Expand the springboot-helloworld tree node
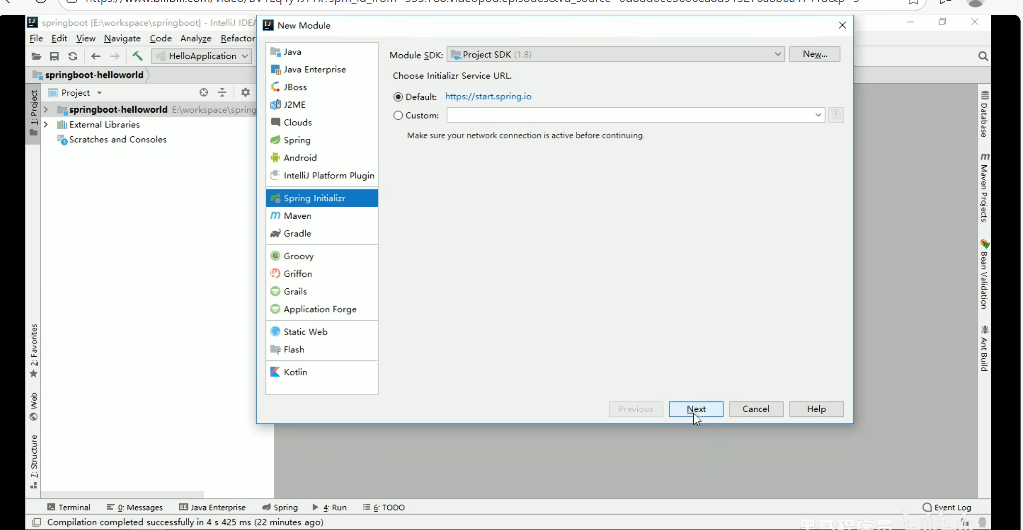This screenshot has width=1023, height=530. click(46, 109)
